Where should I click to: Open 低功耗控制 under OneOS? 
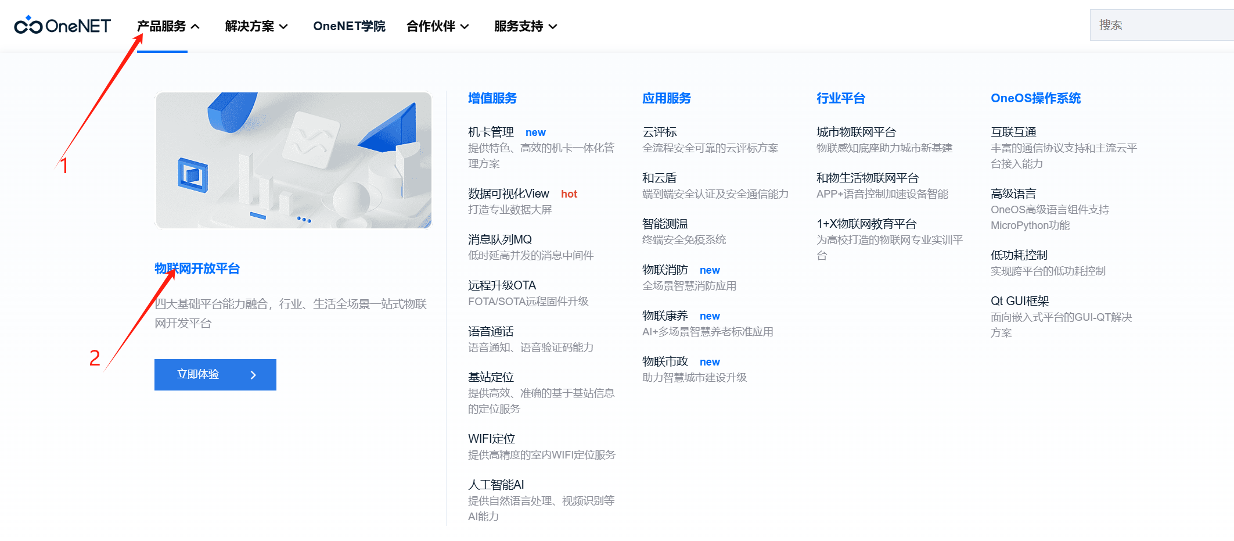1019,255
